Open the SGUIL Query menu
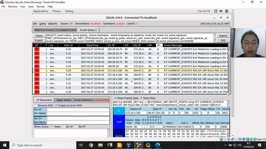Viewport: 266px width, 149px height. (43, 24)
